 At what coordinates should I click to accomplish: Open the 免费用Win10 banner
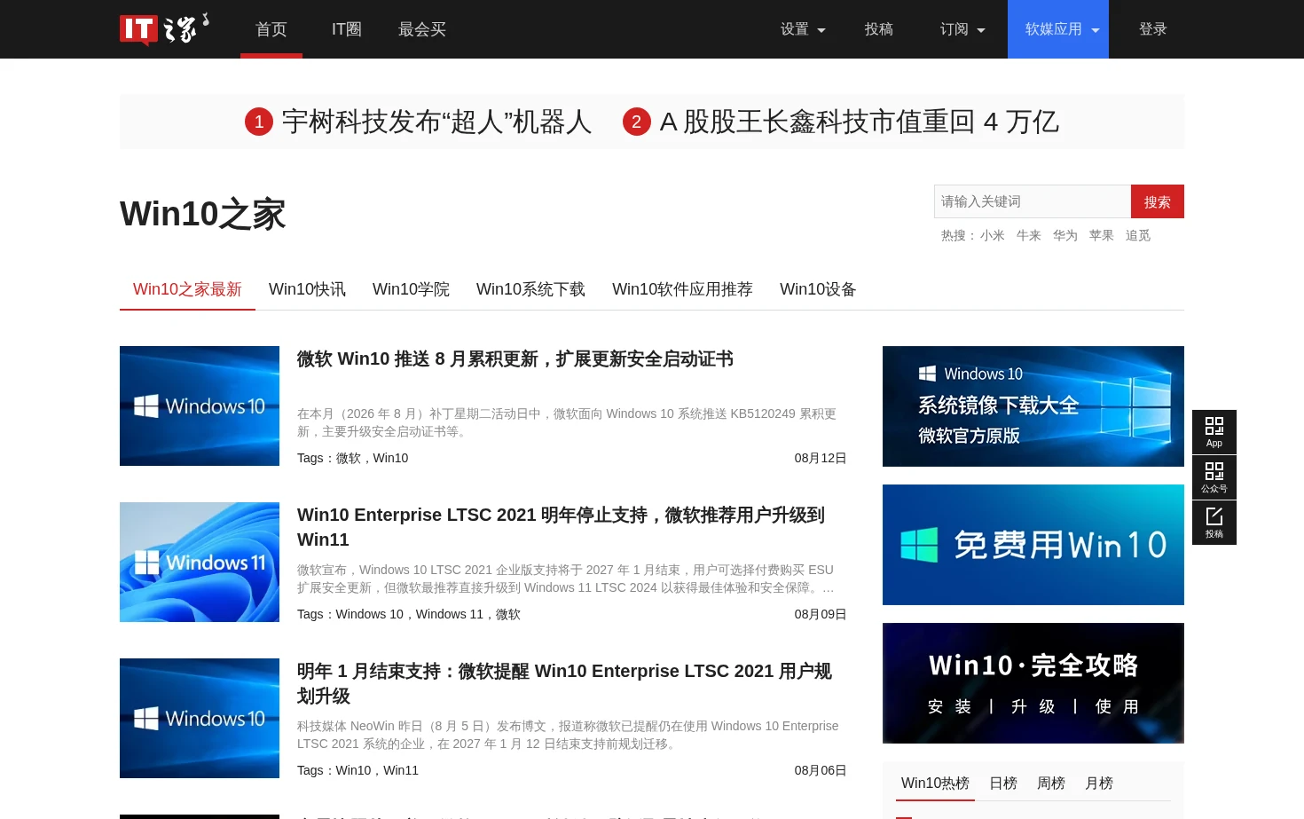pos(1033,545)
